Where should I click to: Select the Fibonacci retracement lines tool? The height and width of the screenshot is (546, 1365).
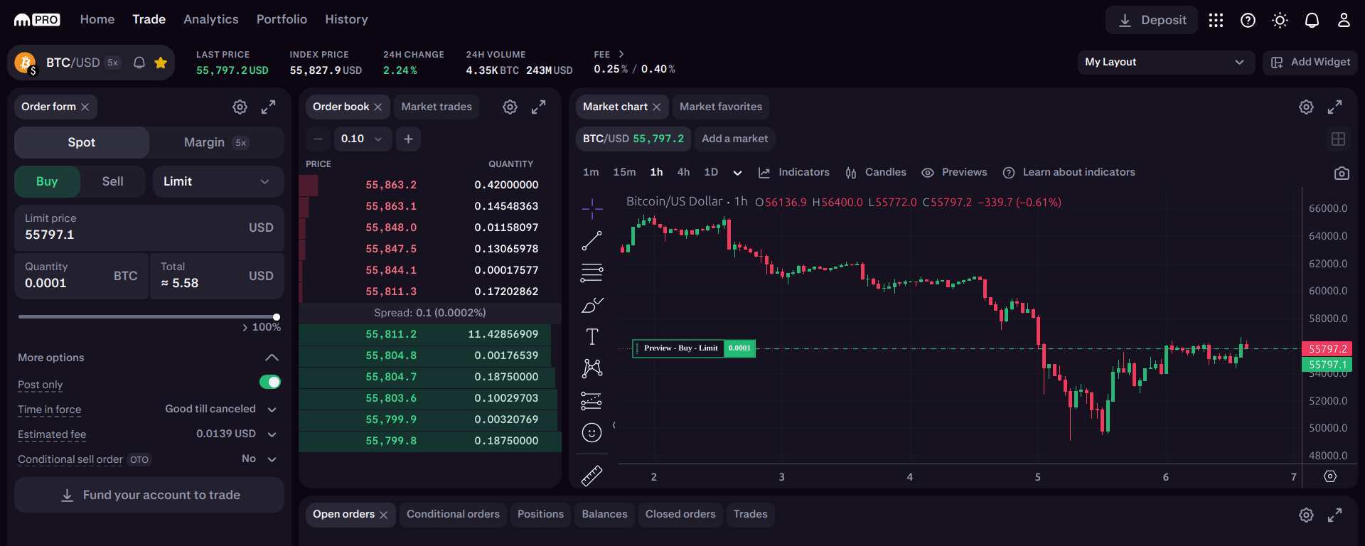pyautogui.click(x=591, y=272)
